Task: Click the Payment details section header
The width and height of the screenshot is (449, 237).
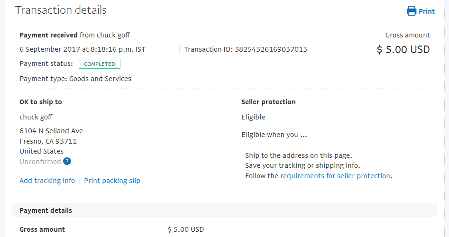Action: [x=225, y=210]
